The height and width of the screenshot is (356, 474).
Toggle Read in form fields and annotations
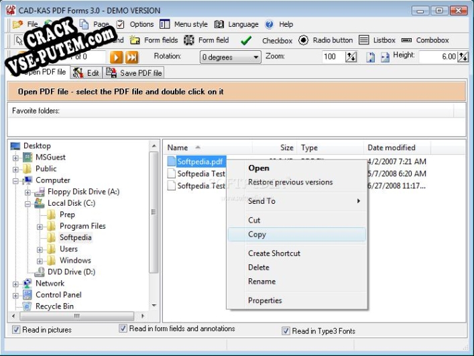click(123, 329)
